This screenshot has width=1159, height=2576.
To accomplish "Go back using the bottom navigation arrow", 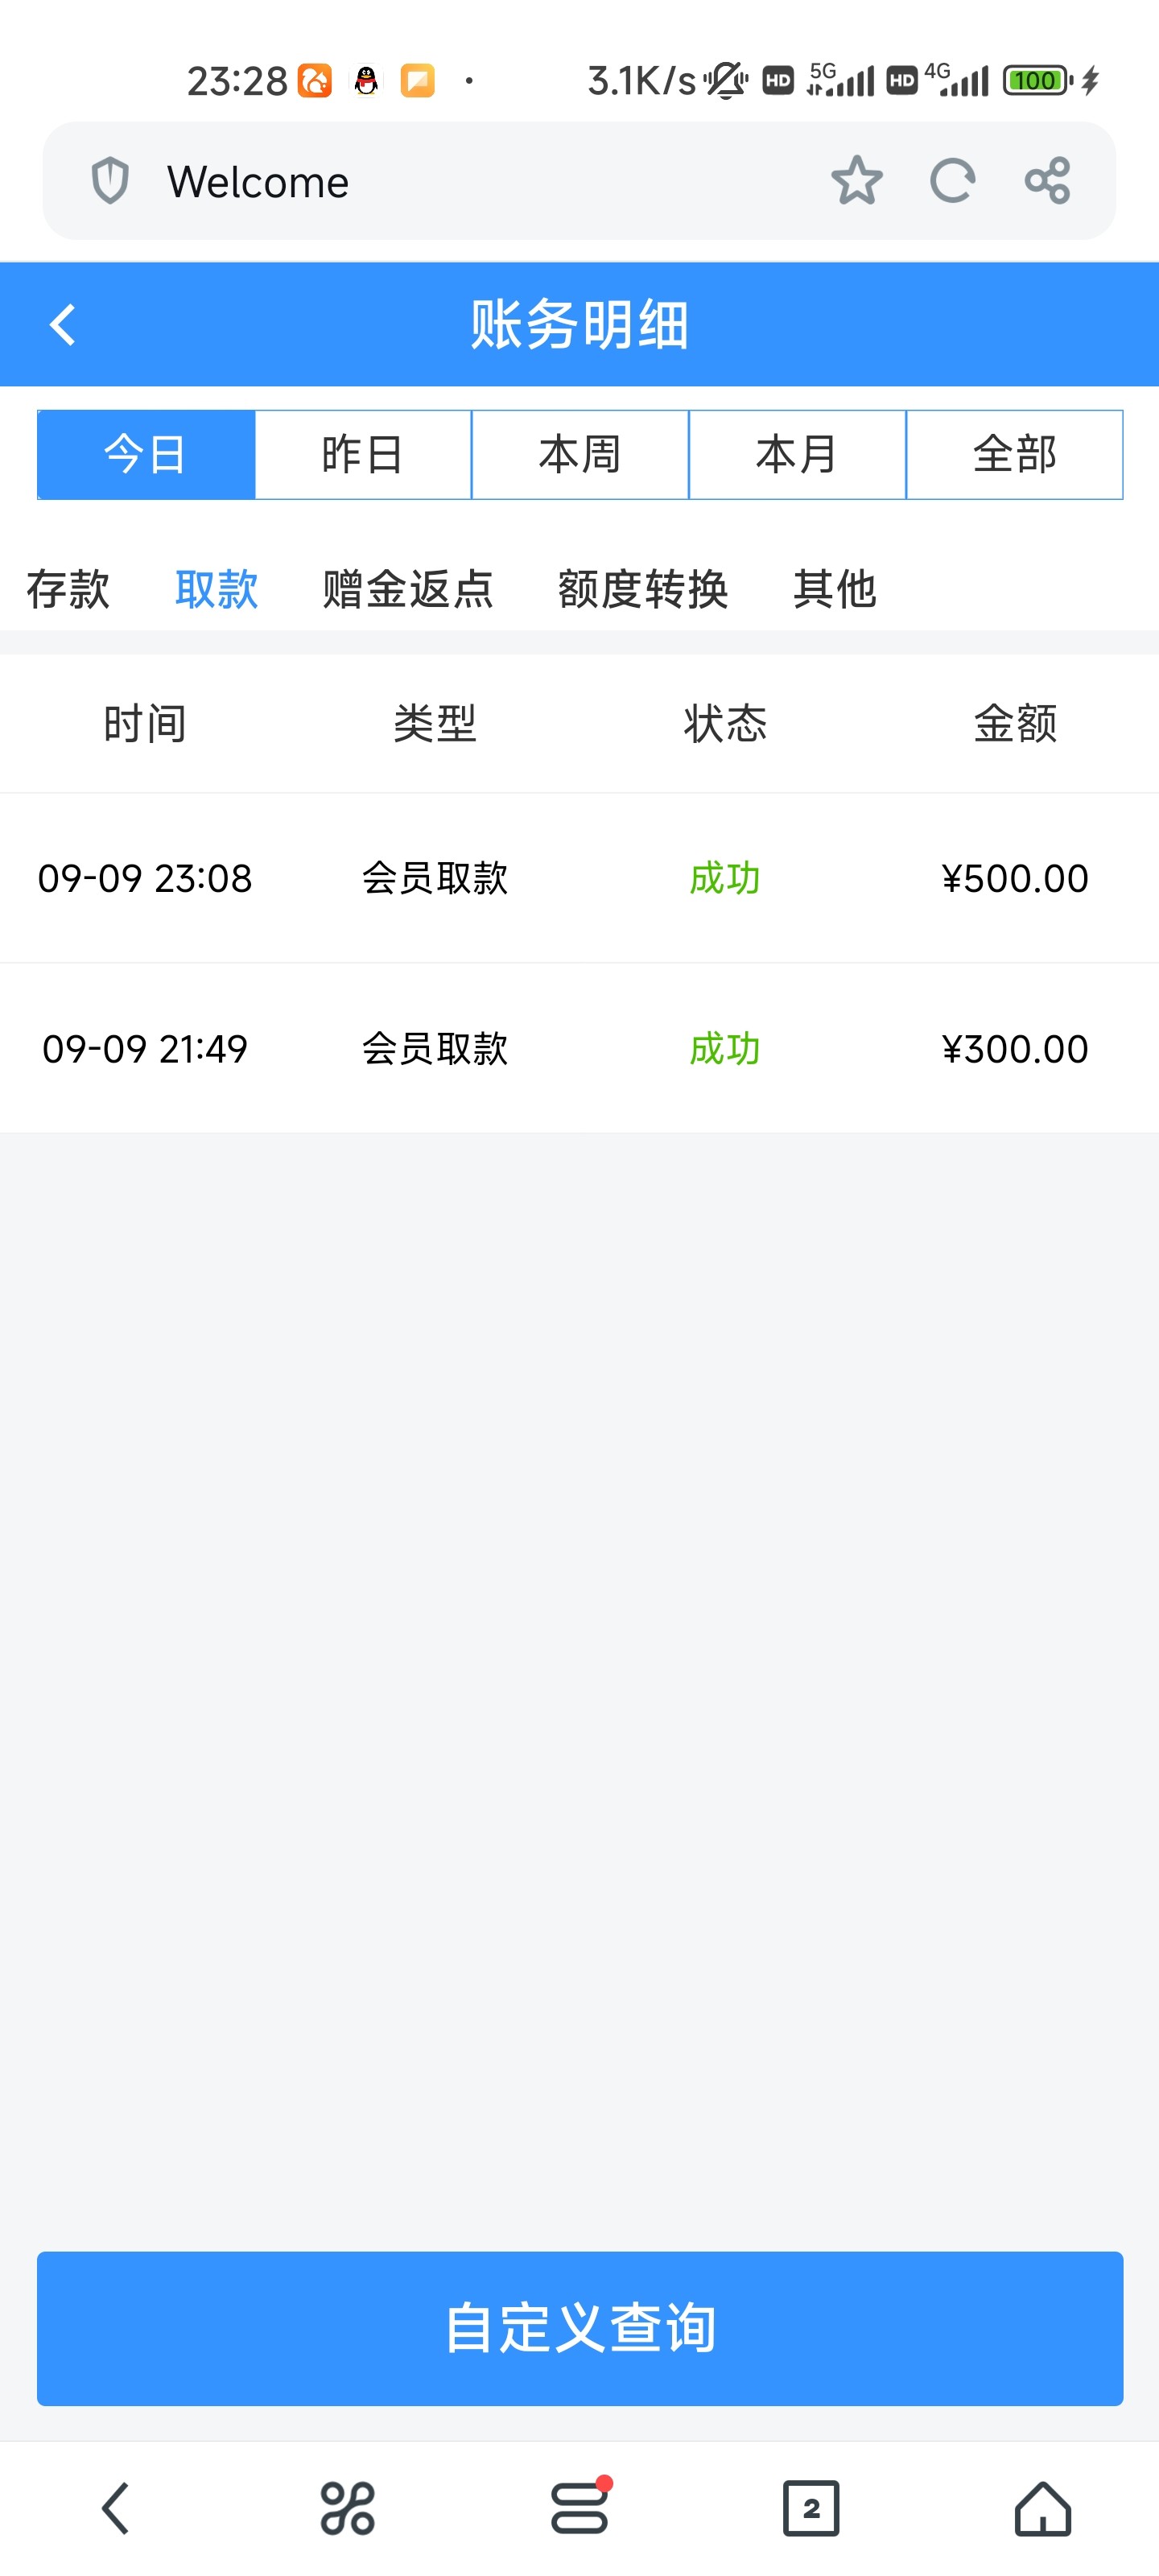I will click(x=116, y=2508).
